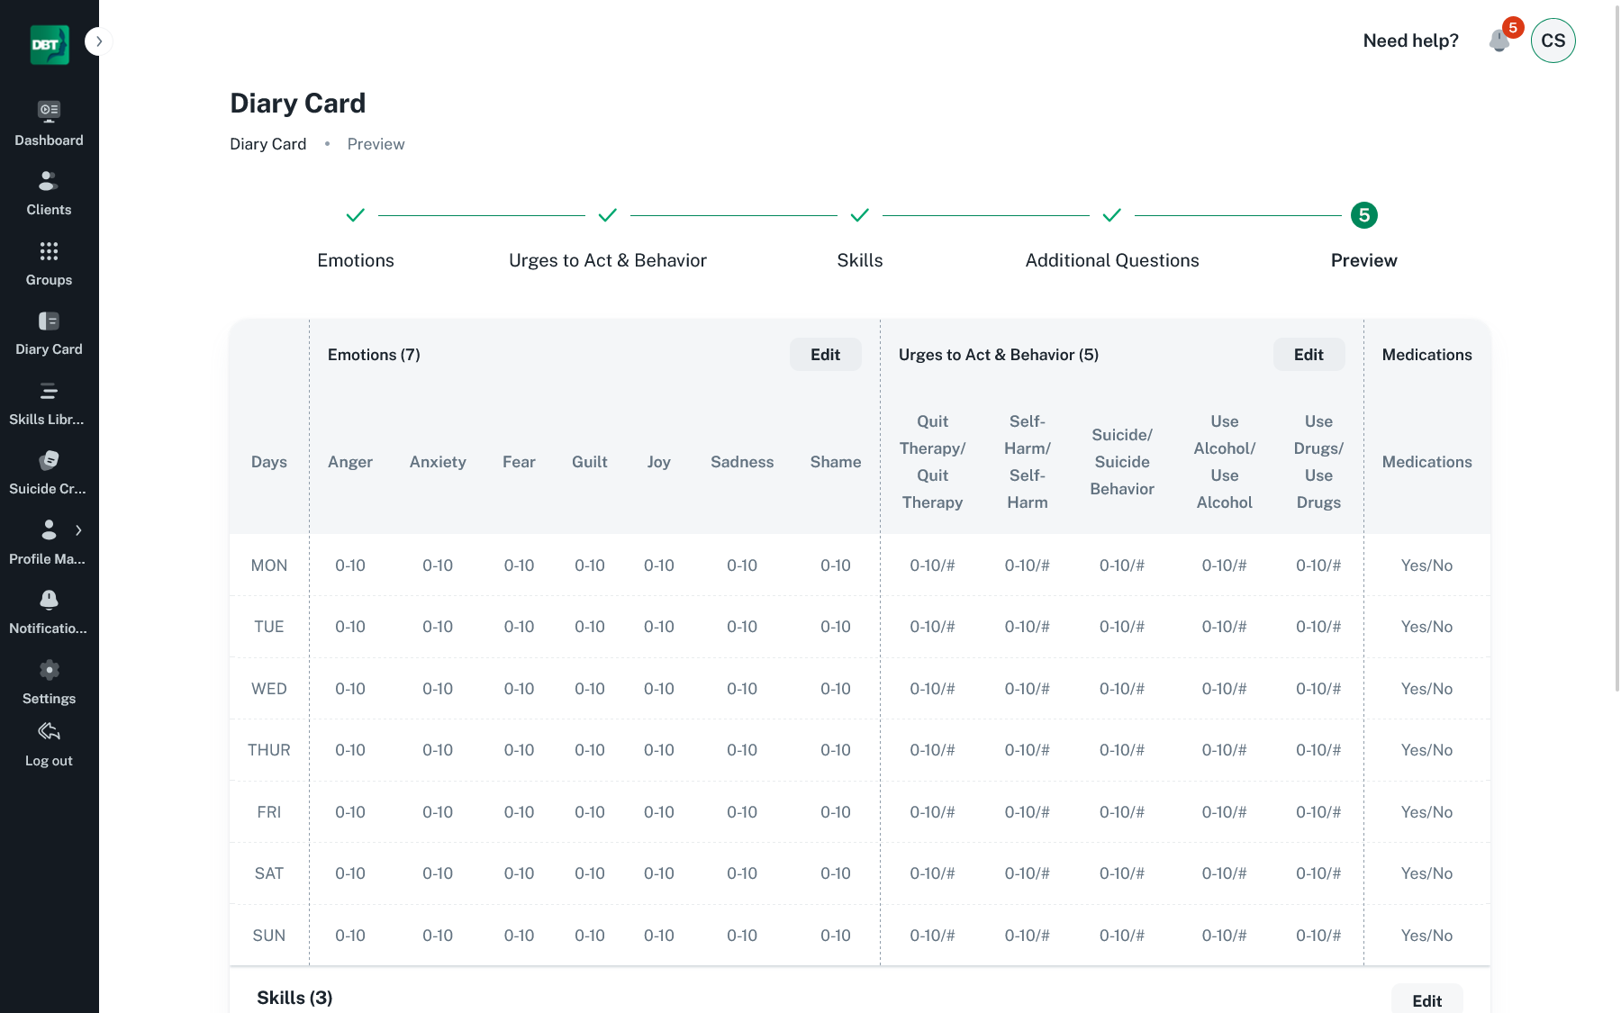
Task: Open the Groups grid icon
Action: [49, 251]
